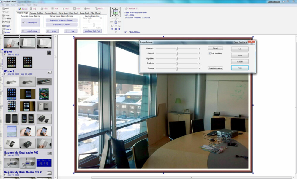Open Settings in the left sidebar
The image size is (297, 179).
pyautogui.click(x=7, y=19)
